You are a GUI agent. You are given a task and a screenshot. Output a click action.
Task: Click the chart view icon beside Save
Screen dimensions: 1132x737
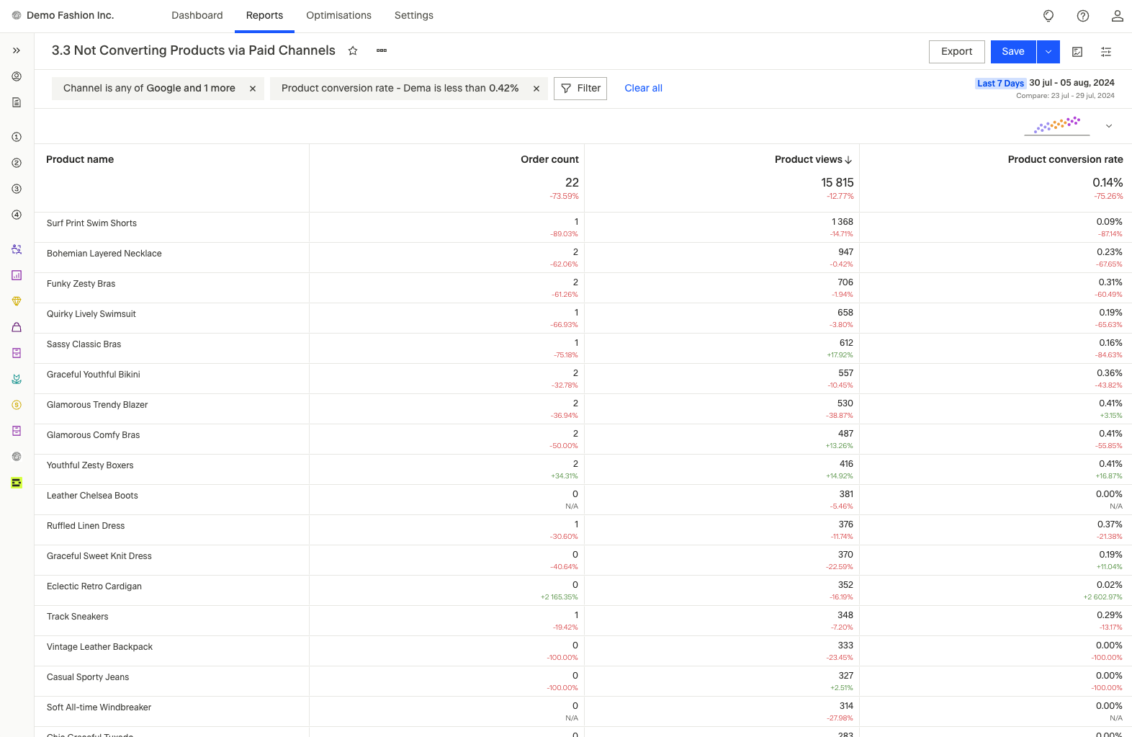(x=1077, y=52)
